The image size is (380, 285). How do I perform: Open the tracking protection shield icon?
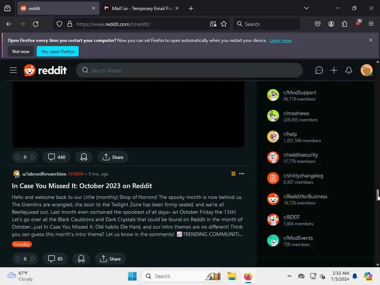[59, 24]
